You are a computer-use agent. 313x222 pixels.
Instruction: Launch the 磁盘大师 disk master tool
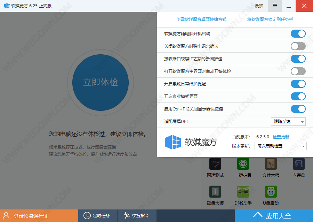(215, 192)
